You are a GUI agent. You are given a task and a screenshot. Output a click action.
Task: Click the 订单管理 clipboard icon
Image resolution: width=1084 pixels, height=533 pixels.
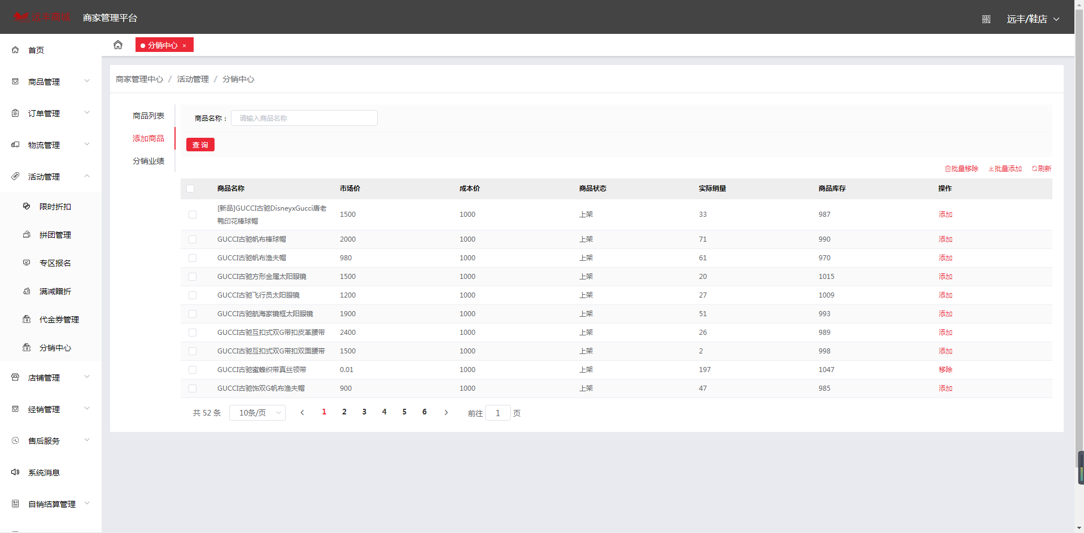(x=15, y=113)
